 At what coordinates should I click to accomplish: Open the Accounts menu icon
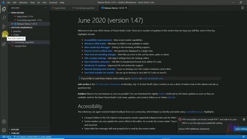(4, 122)
